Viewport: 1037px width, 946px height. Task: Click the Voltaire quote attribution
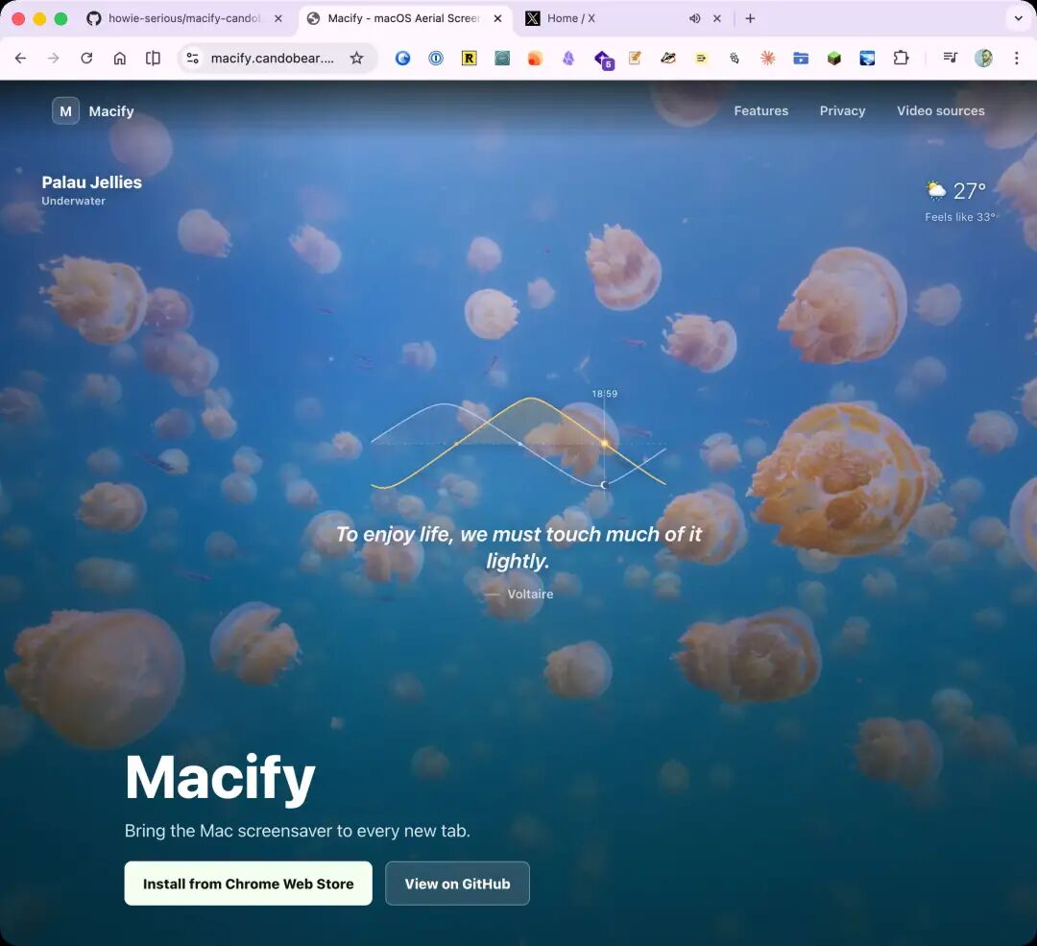(x=519, y=594)
